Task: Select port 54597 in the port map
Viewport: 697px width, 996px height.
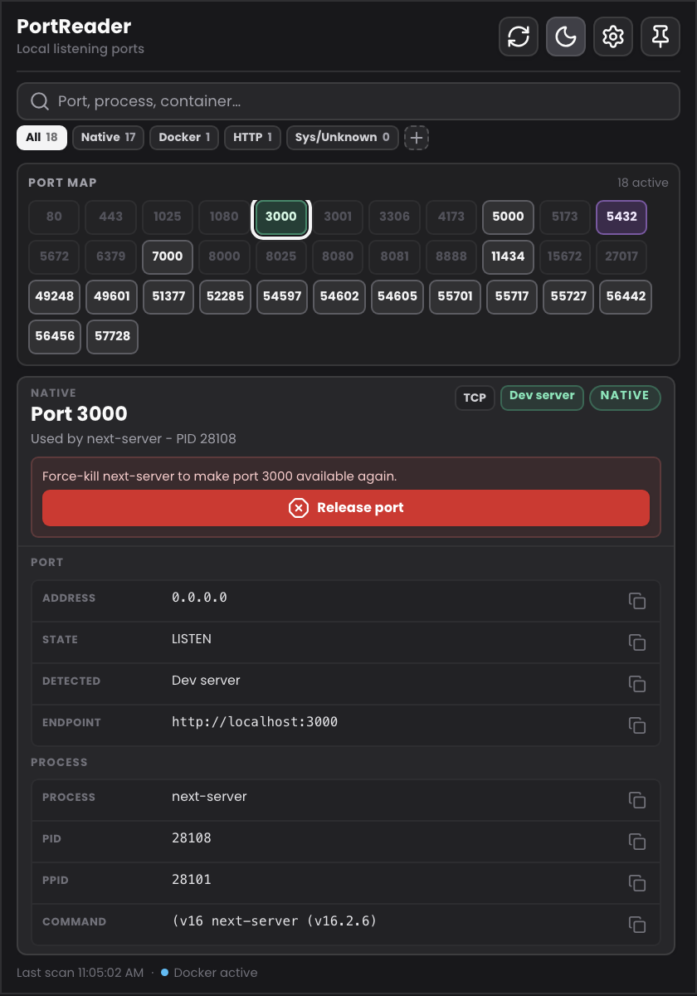Action: (x=282, y=296)
